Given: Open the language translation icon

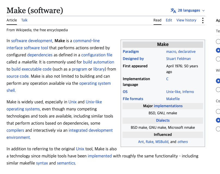Looking at the screenshot, I should (173, 11).
